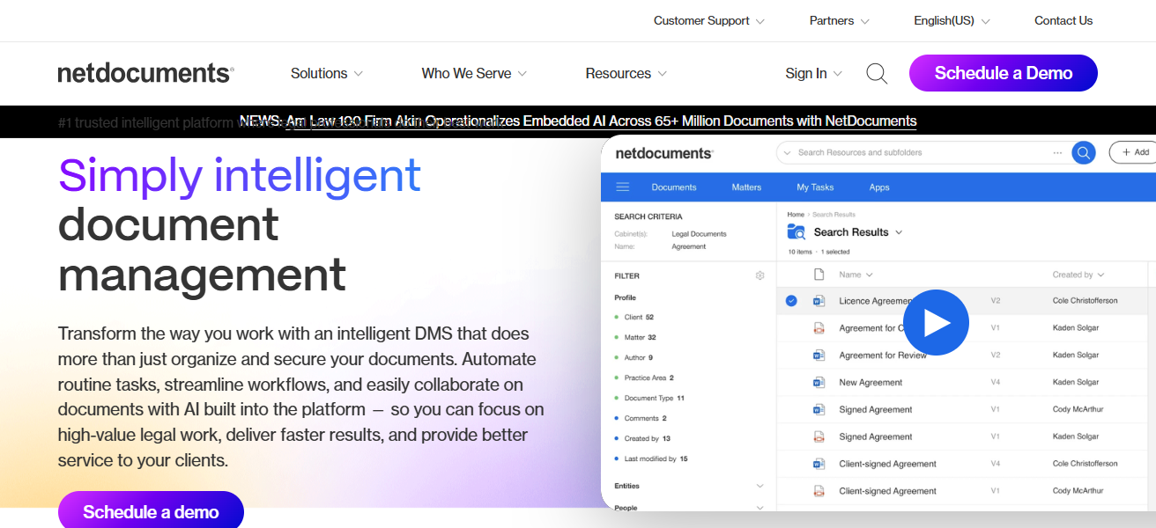The height and width of the screenshot is (528, 1156).
Task: Click the New Agreement document name
Action: [871, 383]
